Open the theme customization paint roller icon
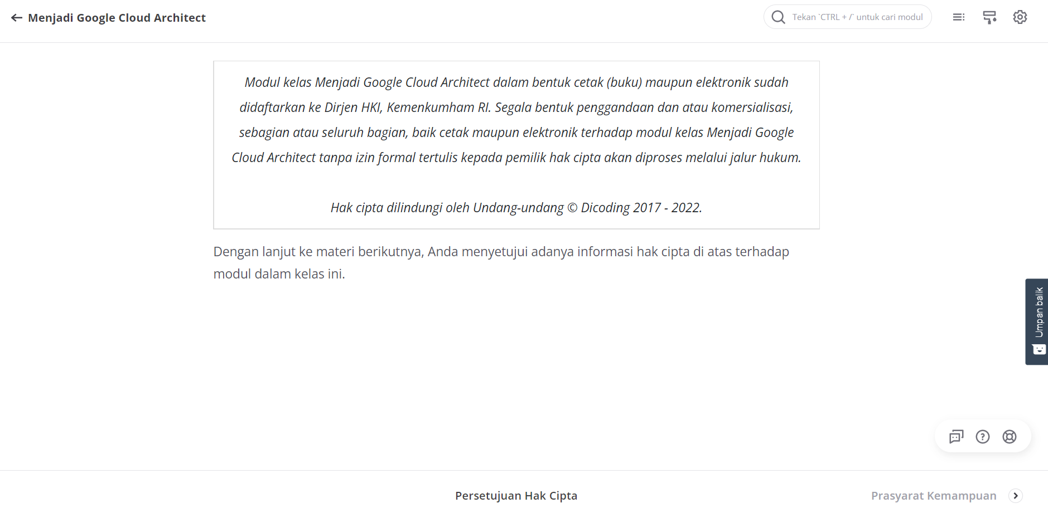The width and height of the screenshot is (1048, 513). (990, 17)
